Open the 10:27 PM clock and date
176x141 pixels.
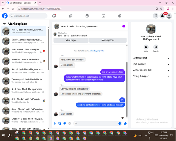[164, 135]
